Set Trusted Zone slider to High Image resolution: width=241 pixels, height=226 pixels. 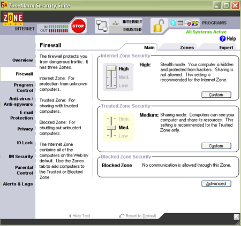123,119
